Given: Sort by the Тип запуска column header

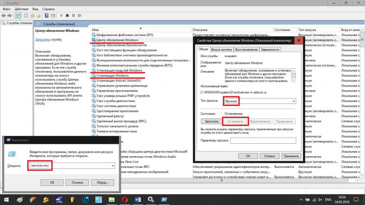Looking at the screenshot, I should pyautogui.click(x=318, y=30).
